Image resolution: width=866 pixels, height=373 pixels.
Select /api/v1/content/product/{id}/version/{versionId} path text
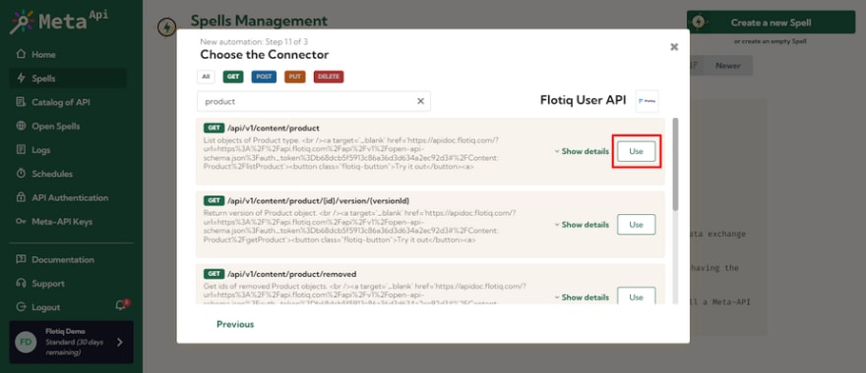pyautogui.click(x=318, y=200)
